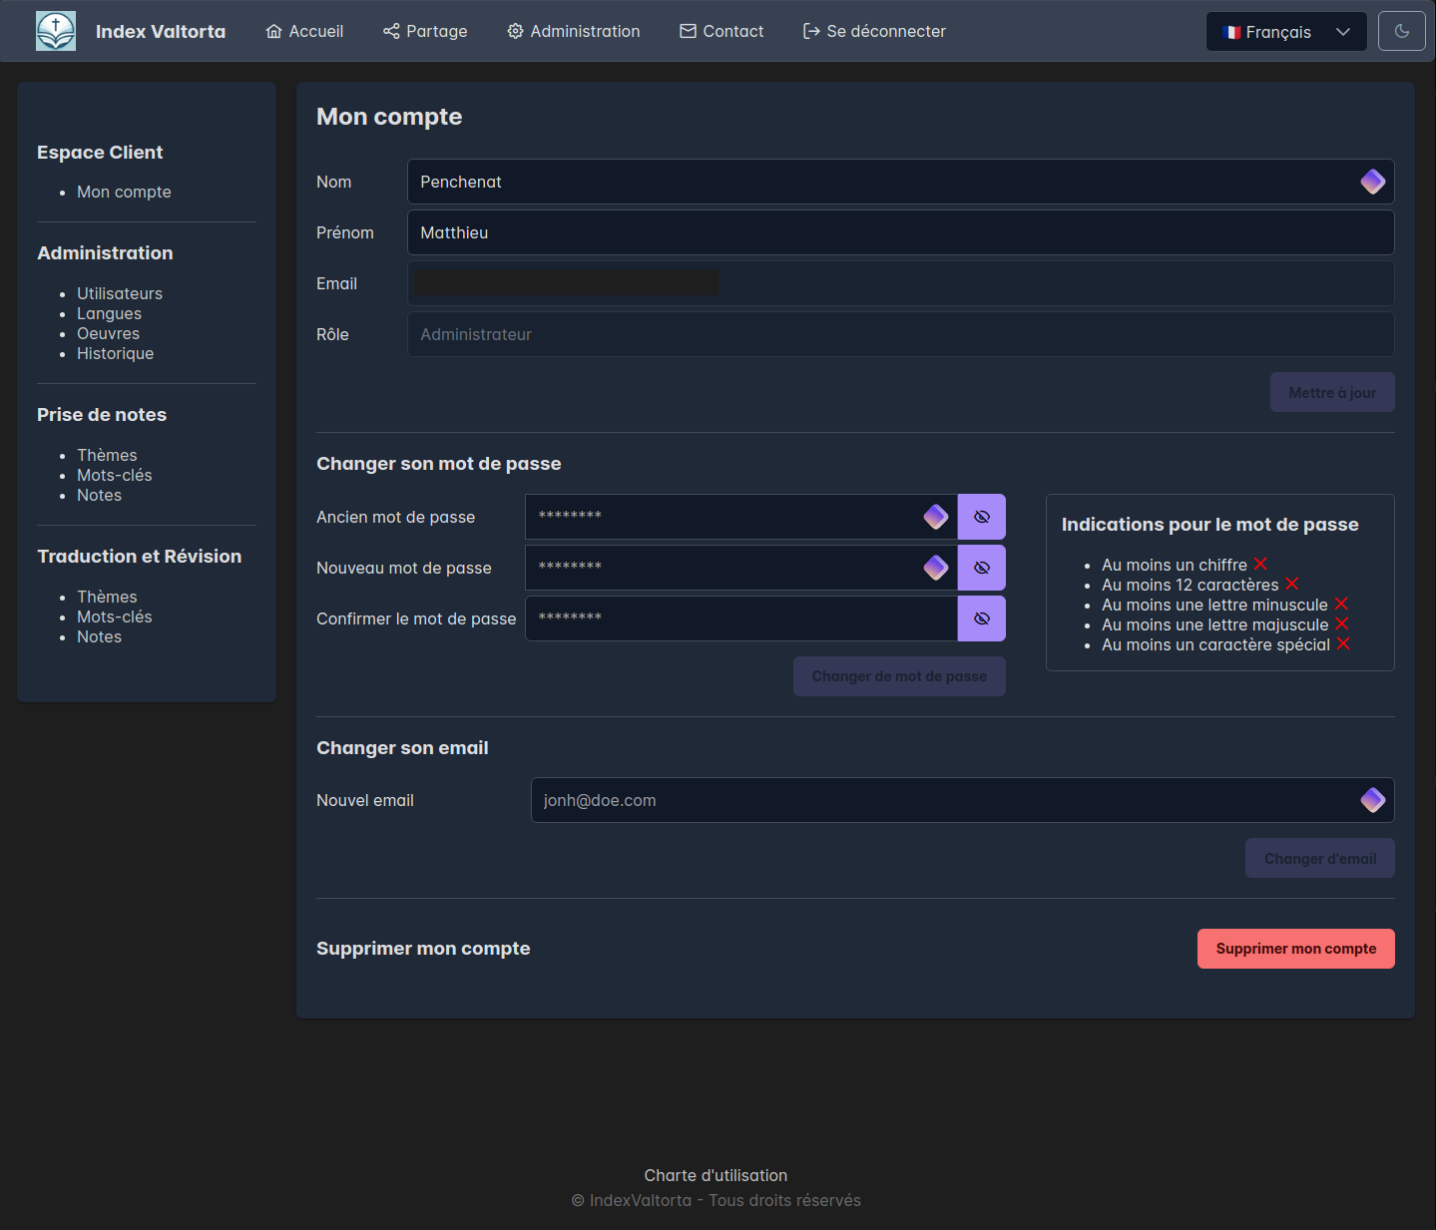Toggle visibility of Nouveau mot de passe
The height and width of the screenshot is (1230, 1436).
coord(981,568)
